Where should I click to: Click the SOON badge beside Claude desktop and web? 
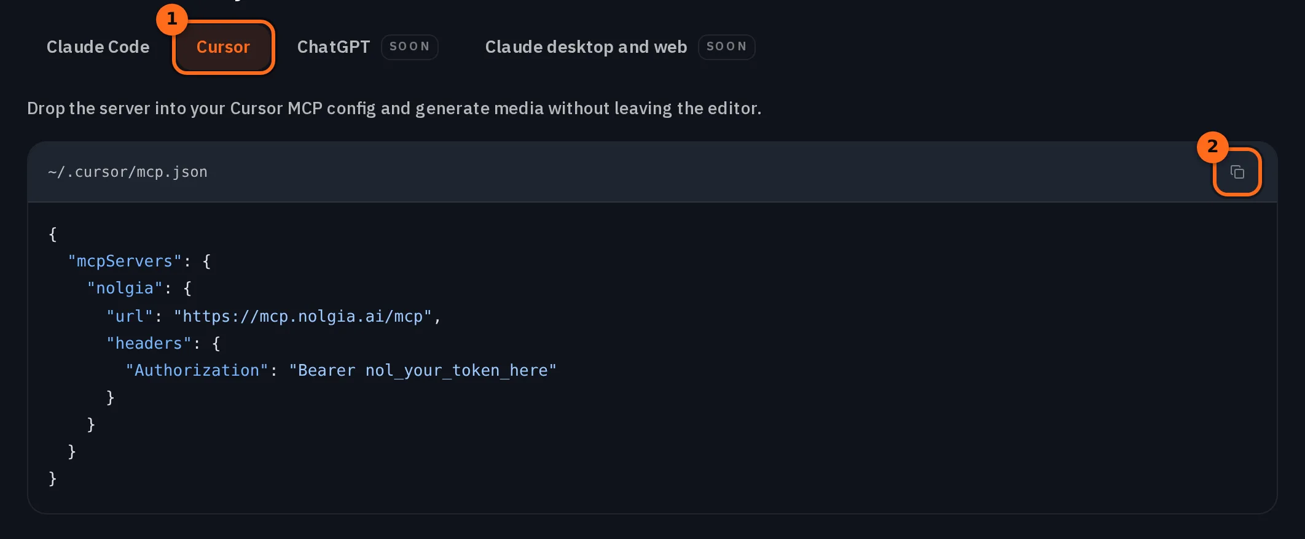click(726, 47)
